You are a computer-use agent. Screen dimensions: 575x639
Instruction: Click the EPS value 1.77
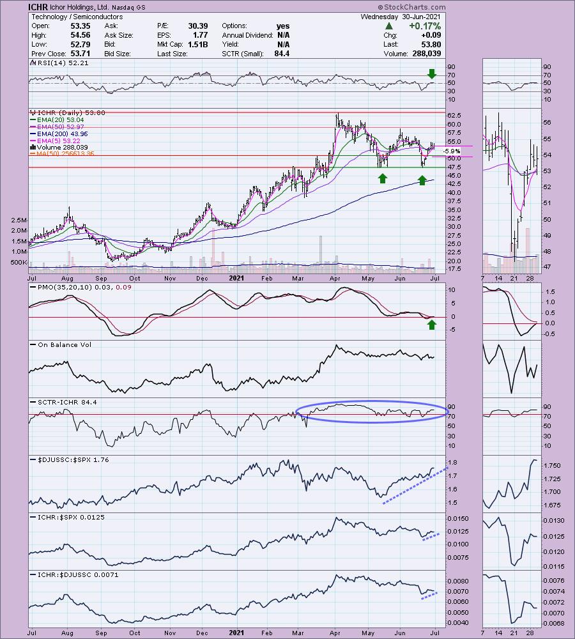(201, 35)
